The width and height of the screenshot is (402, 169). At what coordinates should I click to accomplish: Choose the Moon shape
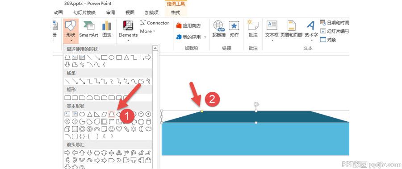click(x=141, y=129)
